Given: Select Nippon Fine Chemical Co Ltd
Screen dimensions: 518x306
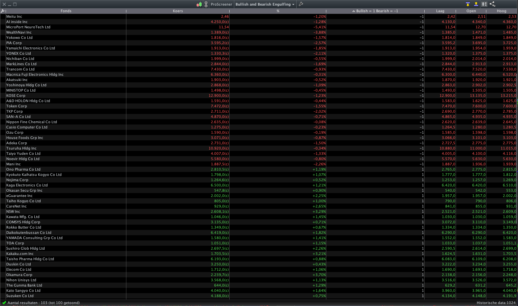Looking at the screenshot, I should [x=32, y=122].
